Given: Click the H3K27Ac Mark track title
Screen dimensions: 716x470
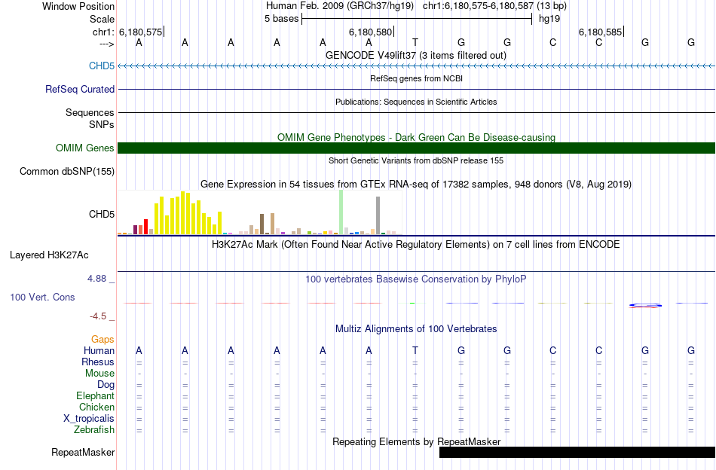Looking at the screenshot, I should pyautogui.click(x=416, y=245).
